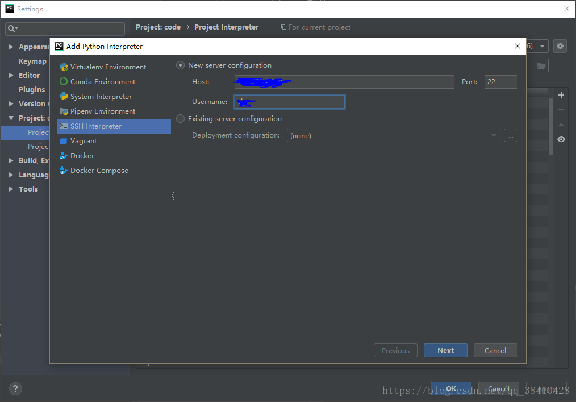The height and width of the screenshot is (402, 576).
Task: Open help with the question mark icon
Action: point(15,388)
